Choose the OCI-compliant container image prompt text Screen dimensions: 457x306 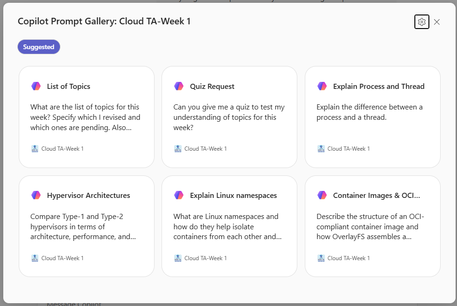[x=367, y=226]
